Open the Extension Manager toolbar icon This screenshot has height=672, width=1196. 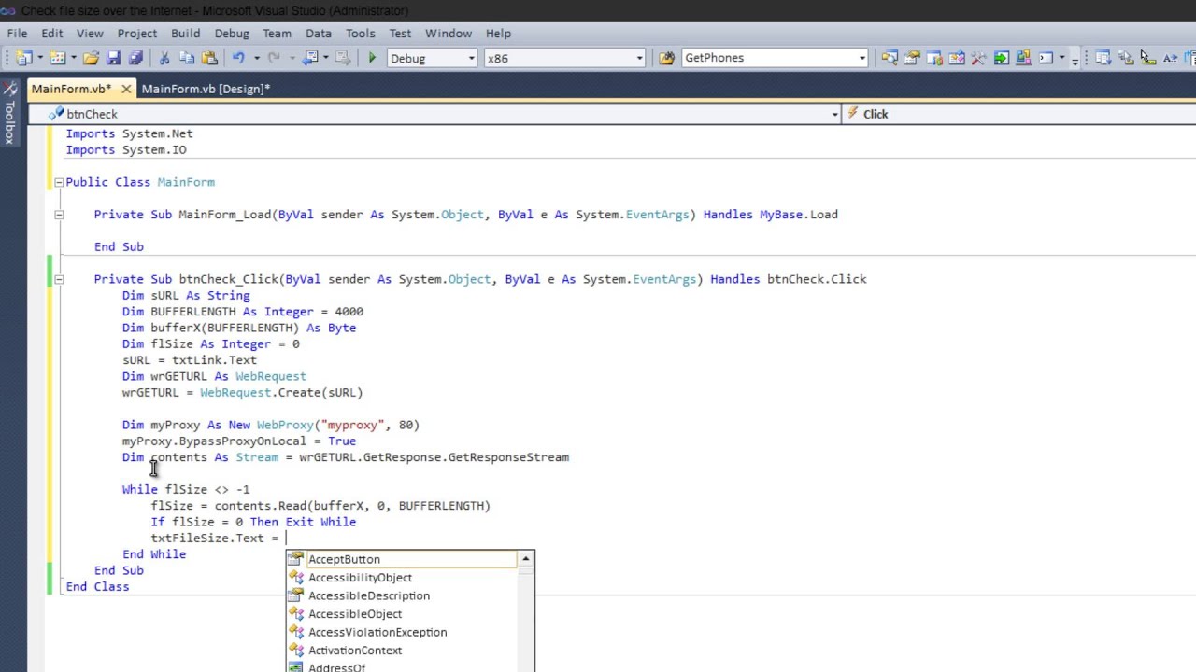pos(1023,58)
